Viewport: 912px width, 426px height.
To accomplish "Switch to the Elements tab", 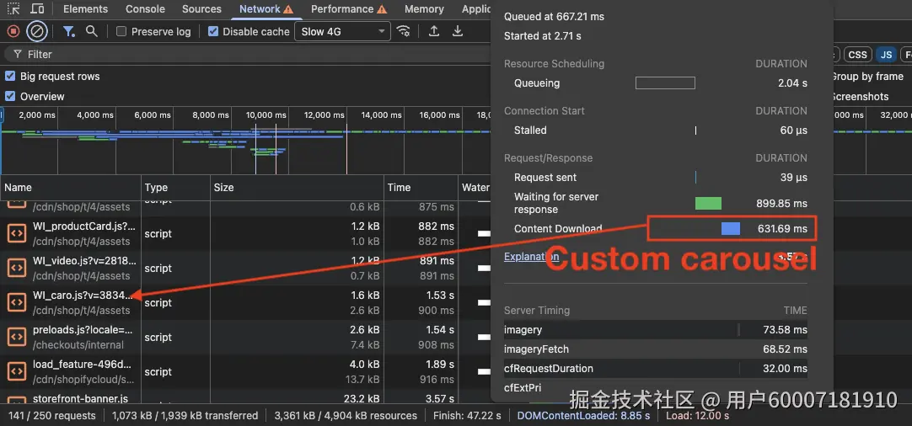I will click(x=85, y=9).
